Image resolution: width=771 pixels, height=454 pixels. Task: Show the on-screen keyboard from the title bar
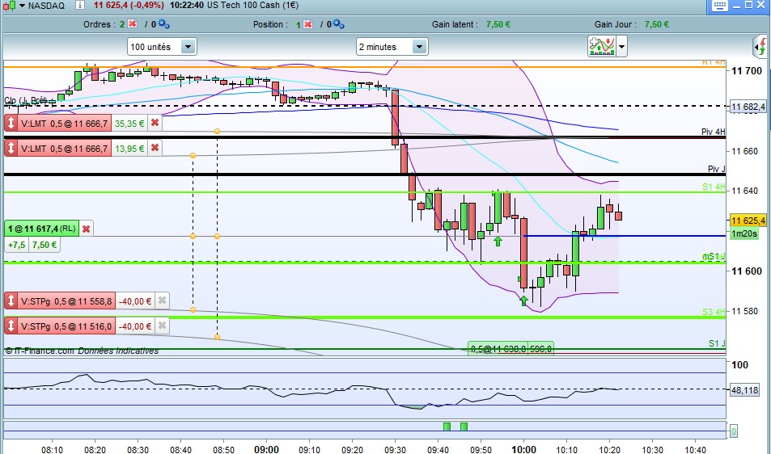tap(720, 6)
